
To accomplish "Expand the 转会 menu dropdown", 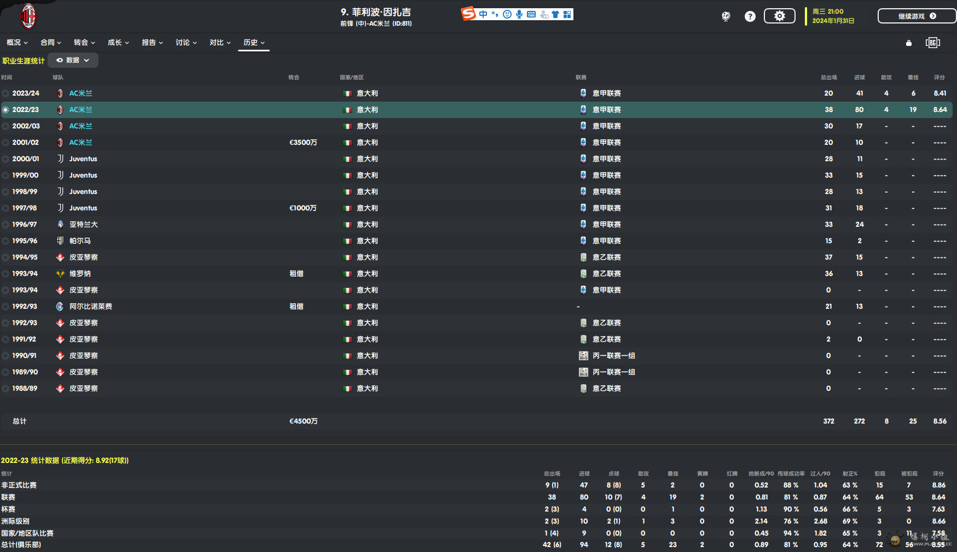I will coord(85,43).
